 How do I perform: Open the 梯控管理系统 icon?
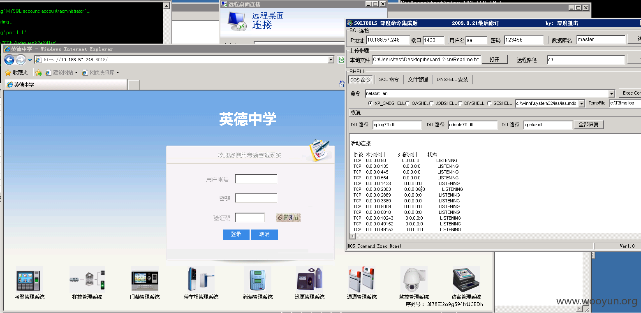coord(87,279)
